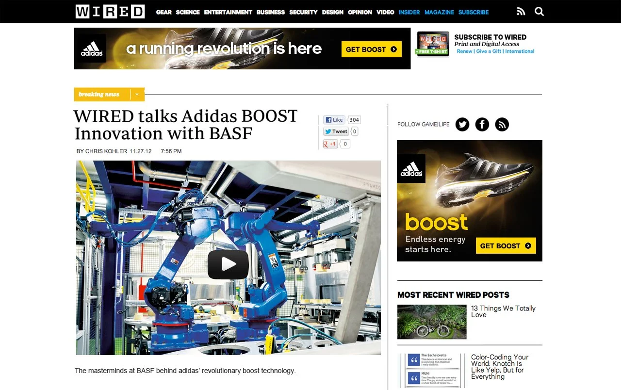Click the video caption about BASF masterminds

point(185,371)
